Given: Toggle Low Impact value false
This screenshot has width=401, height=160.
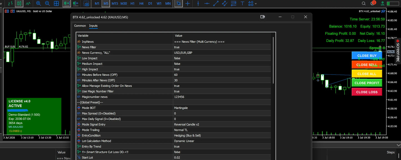Looking at the screenshot, I should 222,58.
